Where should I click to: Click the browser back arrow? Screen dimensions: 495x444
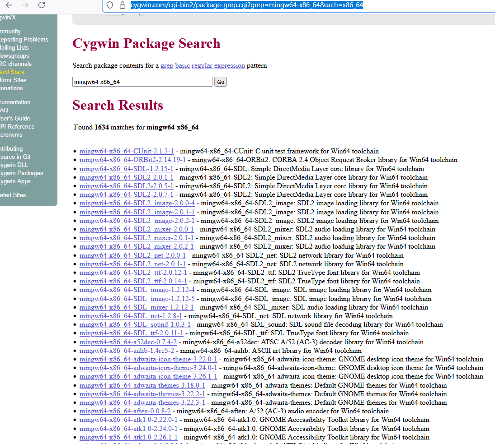point(9,5)
